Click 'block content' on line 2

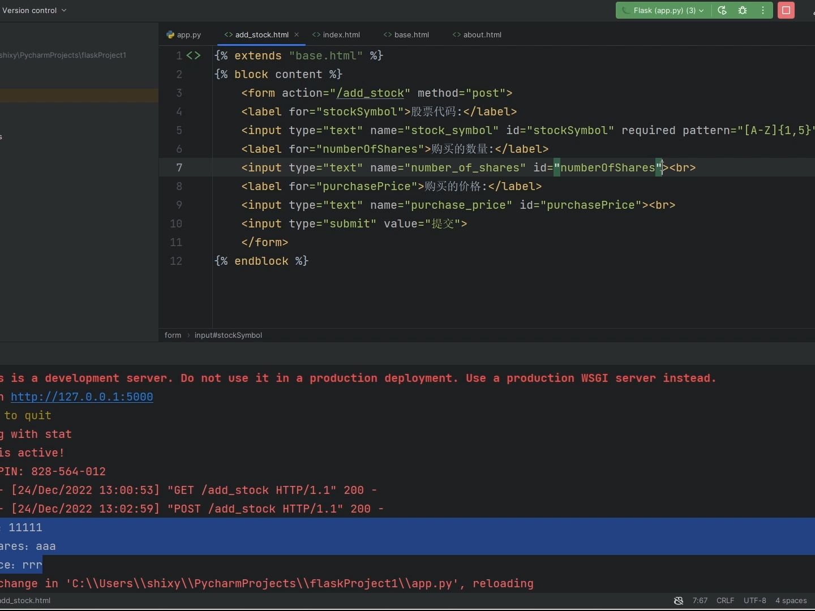[x=278, y=74]
